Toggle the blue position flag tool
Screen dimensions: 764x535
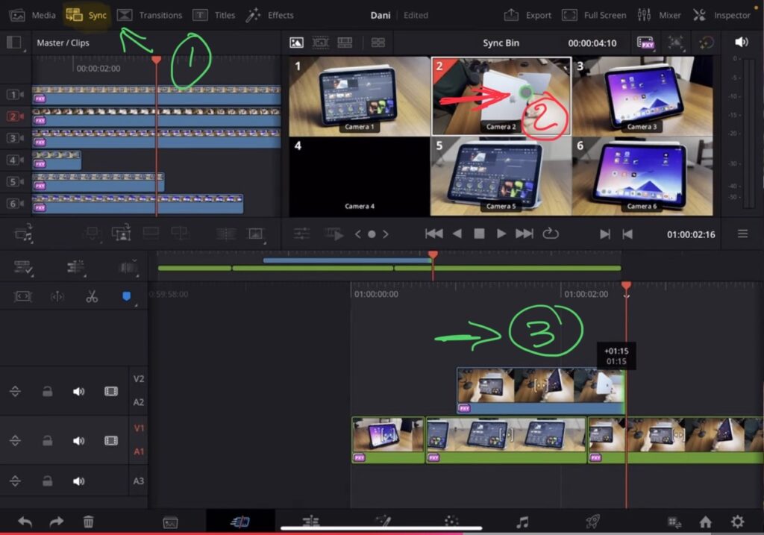click(127, 296)
